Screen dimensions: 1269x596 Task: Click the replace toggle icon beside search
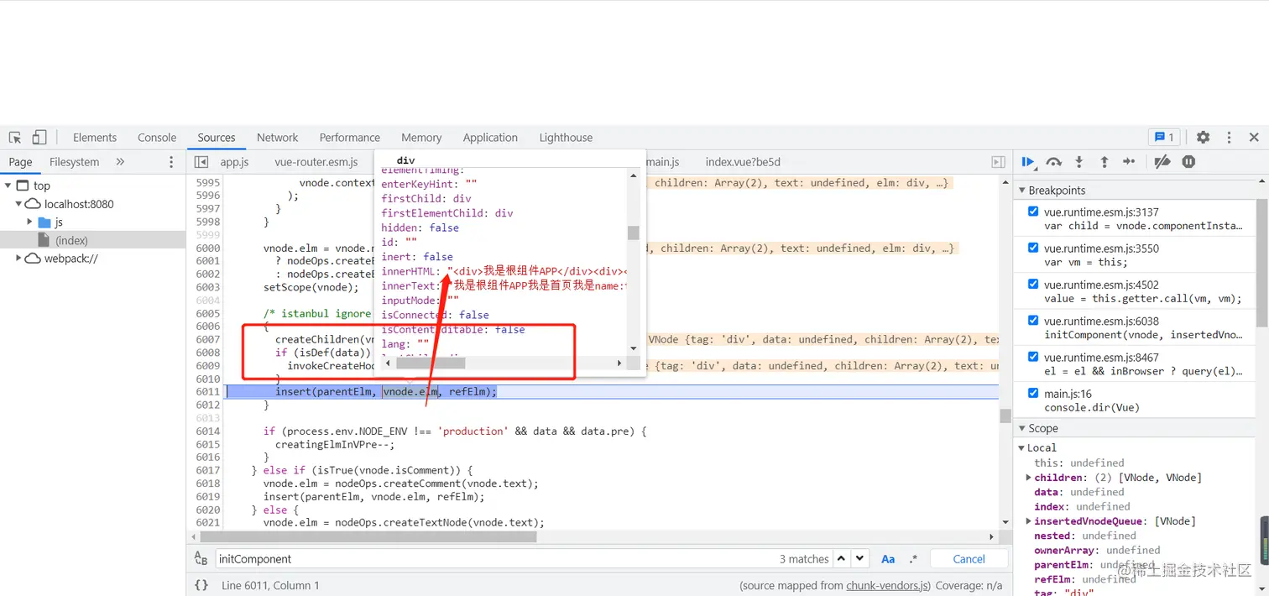[201, 559]
